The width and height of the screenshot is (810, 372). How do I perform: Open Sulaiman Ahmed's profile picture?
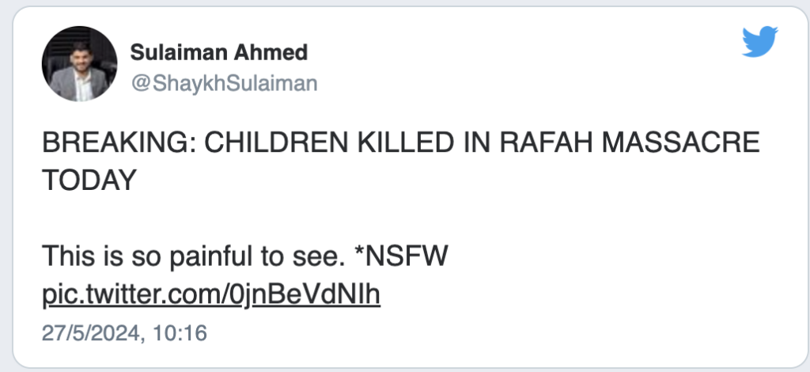(x=80, y=63)
